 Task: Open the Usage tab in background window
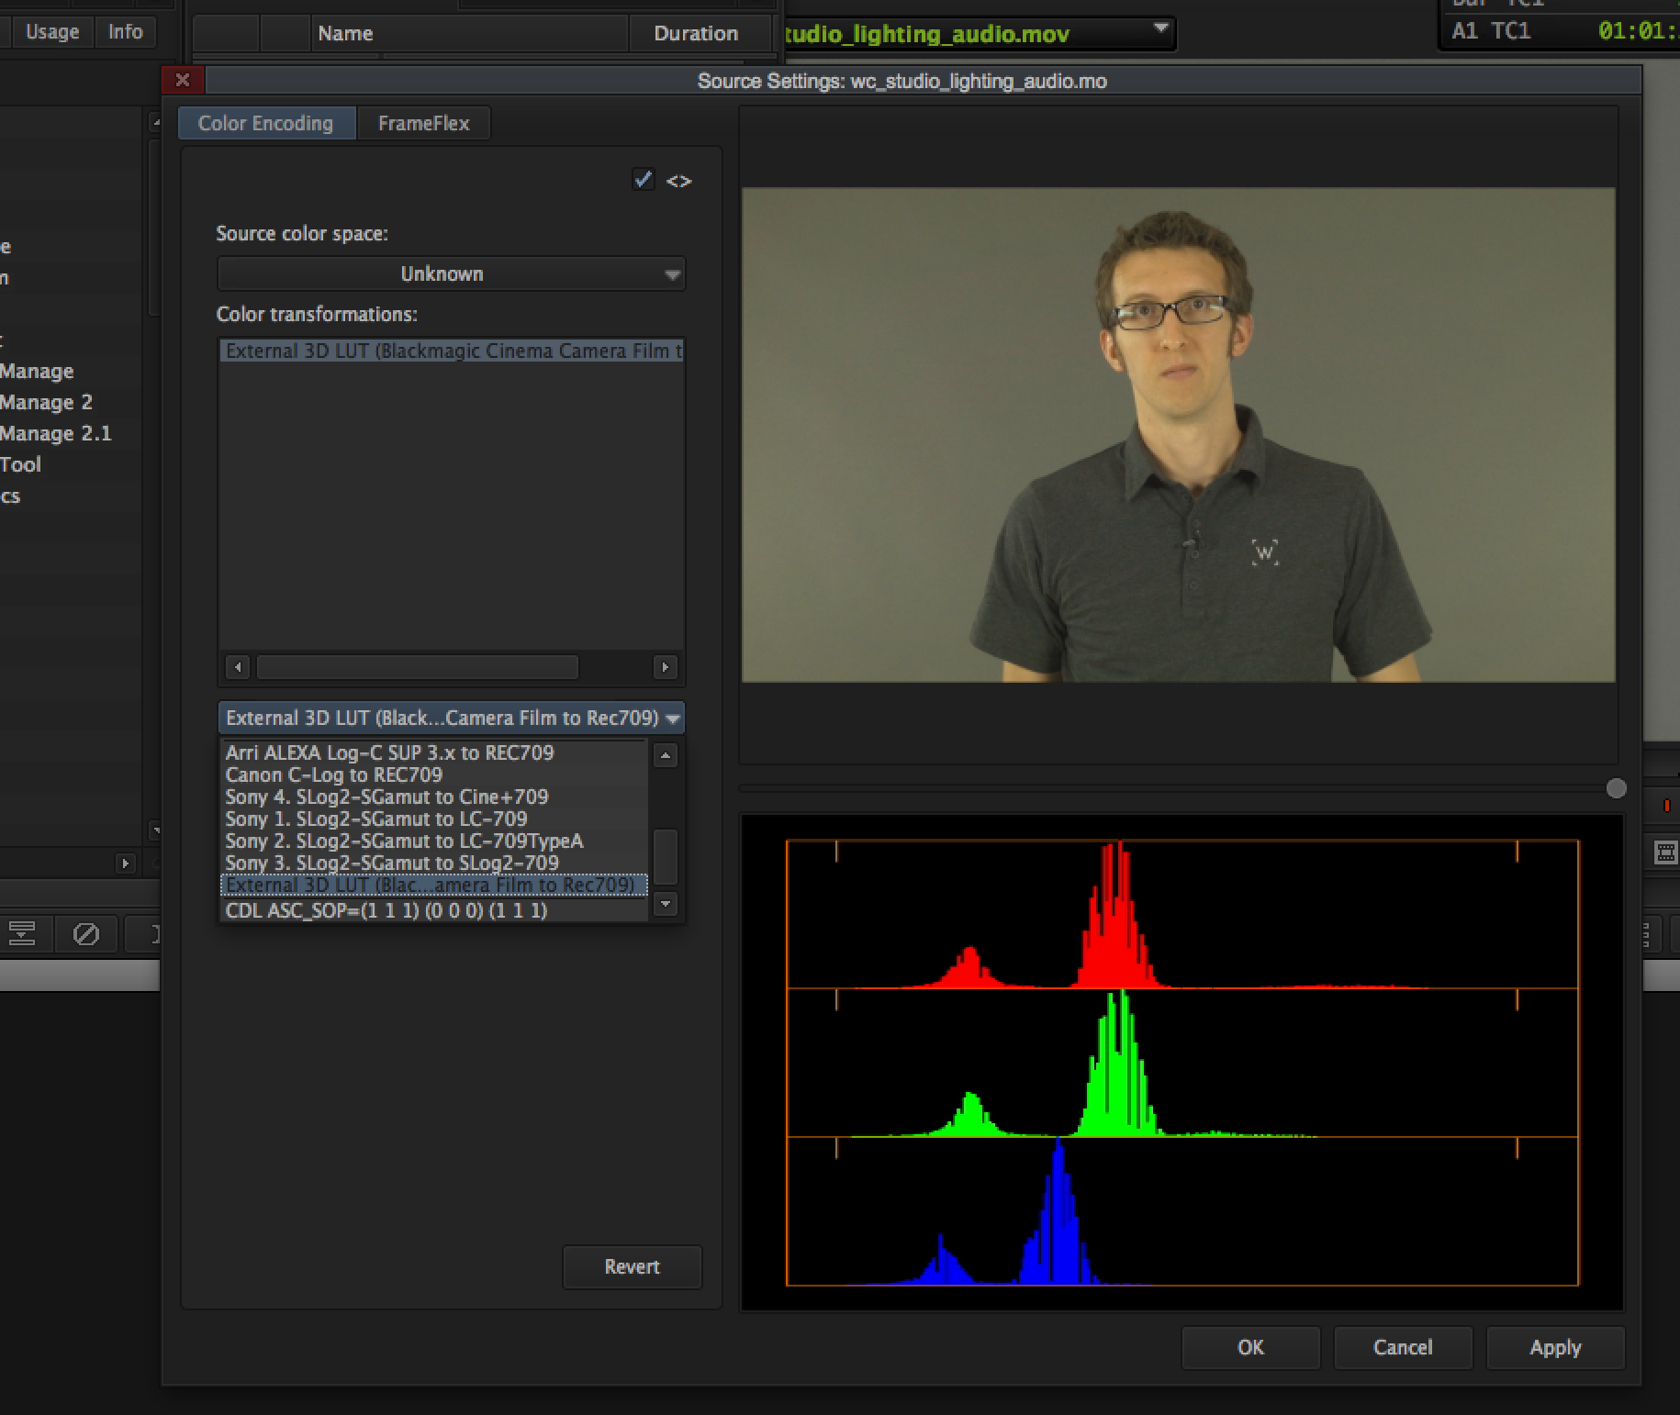click(x=51, y=32)
